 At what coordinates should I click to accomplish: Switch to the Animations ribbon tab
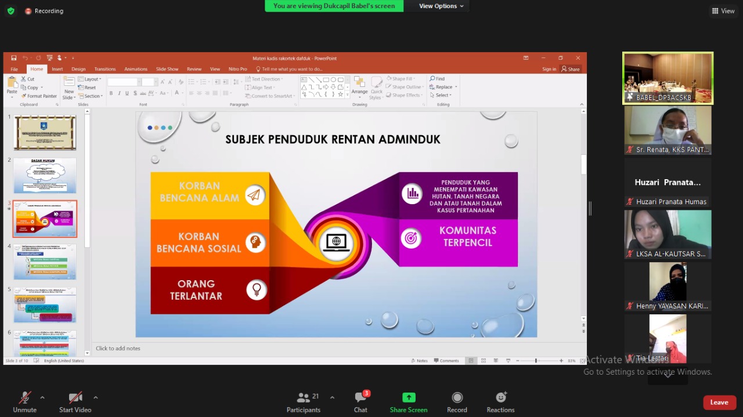(135, 69)
